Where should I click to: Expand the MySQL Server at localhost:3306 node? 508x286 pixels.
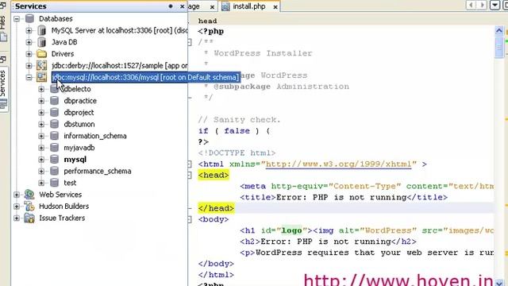click(x=29, y=30)
